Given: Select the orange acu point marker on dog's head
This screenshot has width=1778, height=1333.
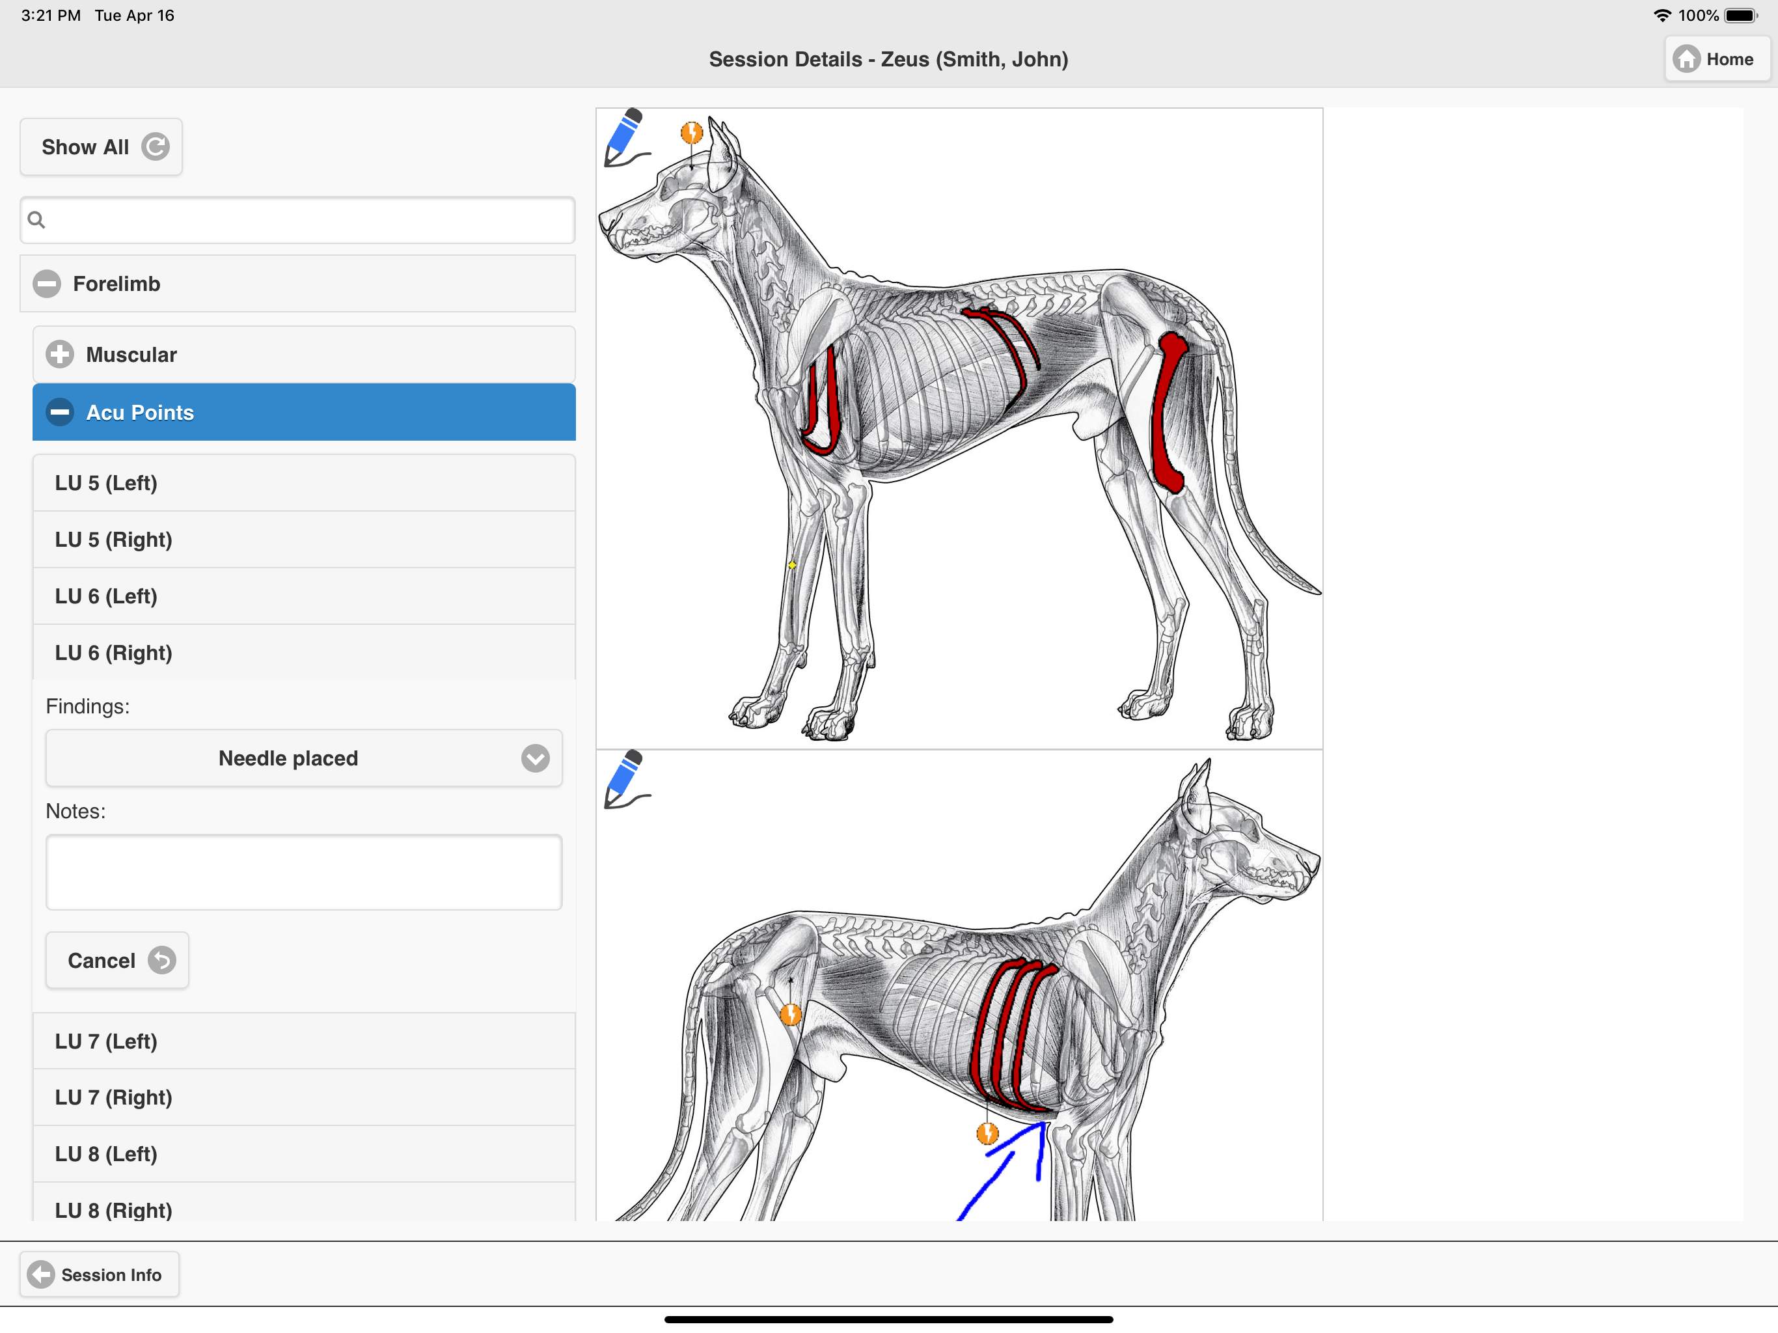Looking at the screenshot, I should (691, 133).
